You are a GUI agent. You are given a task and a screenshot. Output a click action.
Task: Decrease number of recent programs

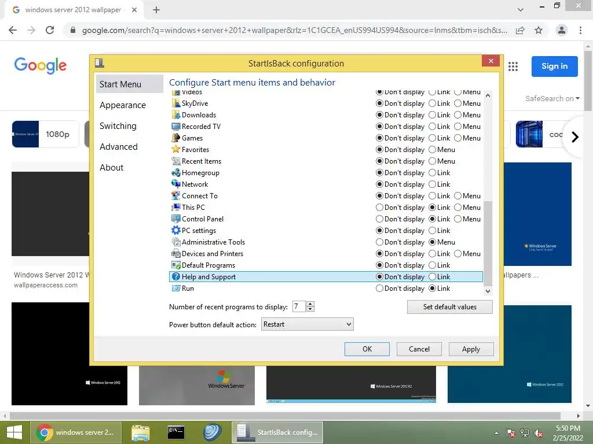[310, 309]
